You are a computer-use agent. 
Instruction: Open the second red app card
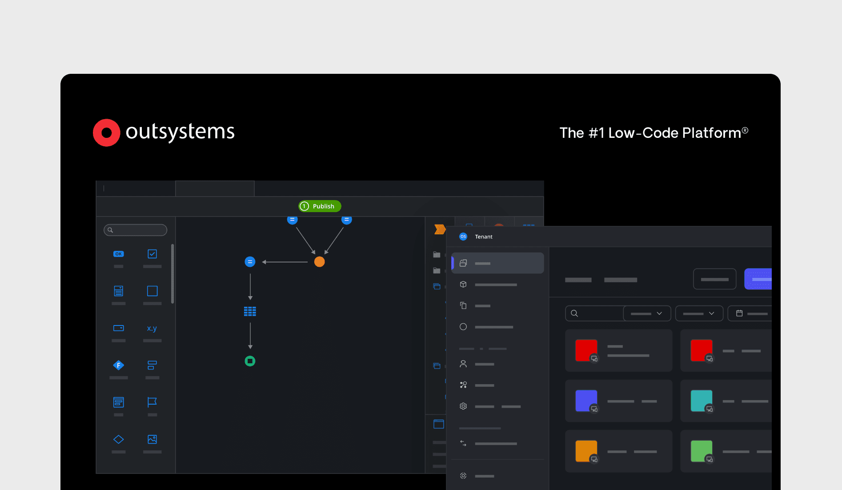click(x=726, y=351)
